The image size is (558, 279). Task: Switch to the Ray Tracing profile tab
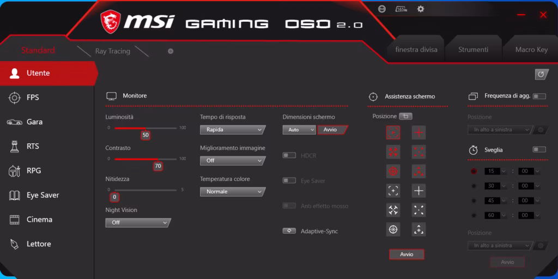click(x=112, y=51)
